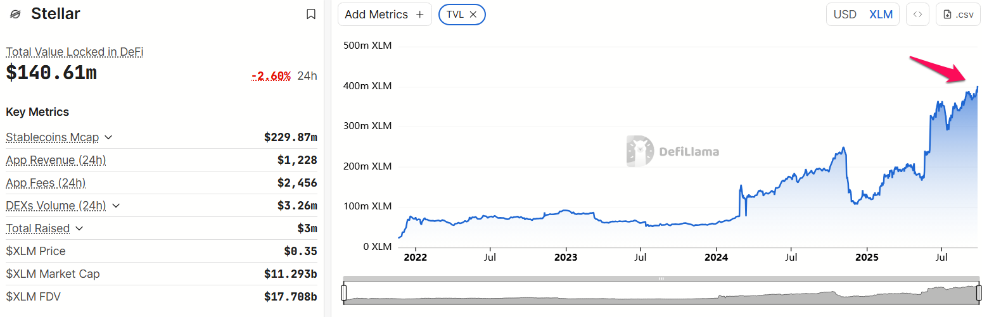Screen dimensions: 982x317
Task: Click the plus icon in Add Metrics
Action: (419, 15)
